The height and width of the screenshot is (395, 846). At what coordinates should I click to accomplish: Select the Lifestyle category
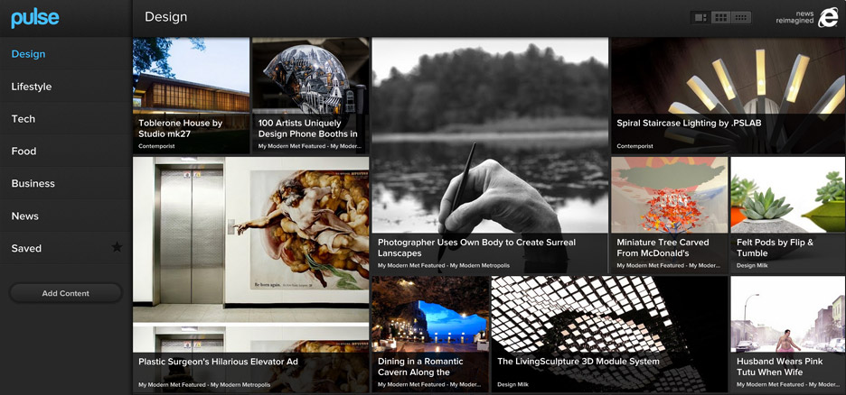[32, 87]
